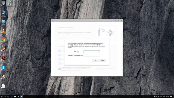Open the second icon in the top desktop row

click(x=10, y=4)
